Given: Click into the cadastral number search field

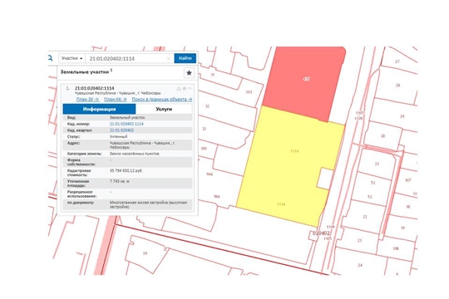Looking at the screenshot, I should tap(126, 58).
